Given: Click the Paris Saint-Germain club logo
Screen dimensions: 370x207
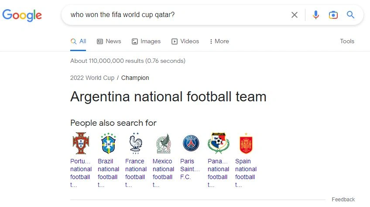Looking at the screenshot, I should pos(191,143).
